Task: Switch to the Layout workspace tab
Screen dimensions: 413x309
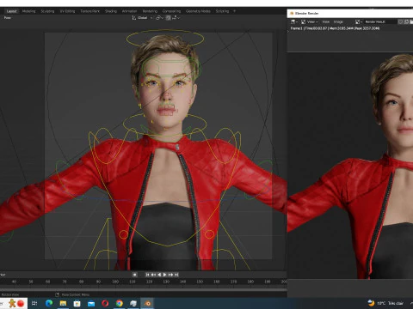Action: pos(11,11)
